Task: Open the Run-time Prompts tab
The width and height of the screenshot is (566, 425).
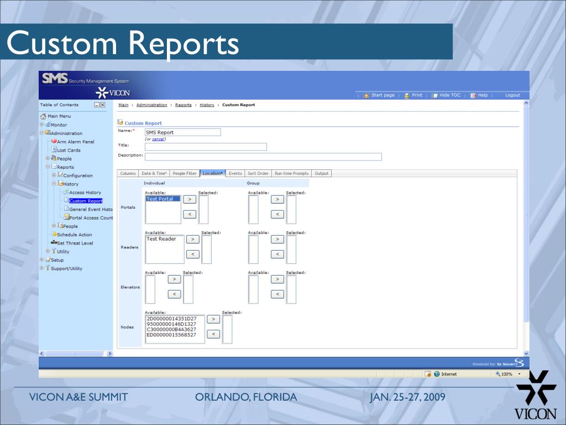Action: [x=292, y=173]
